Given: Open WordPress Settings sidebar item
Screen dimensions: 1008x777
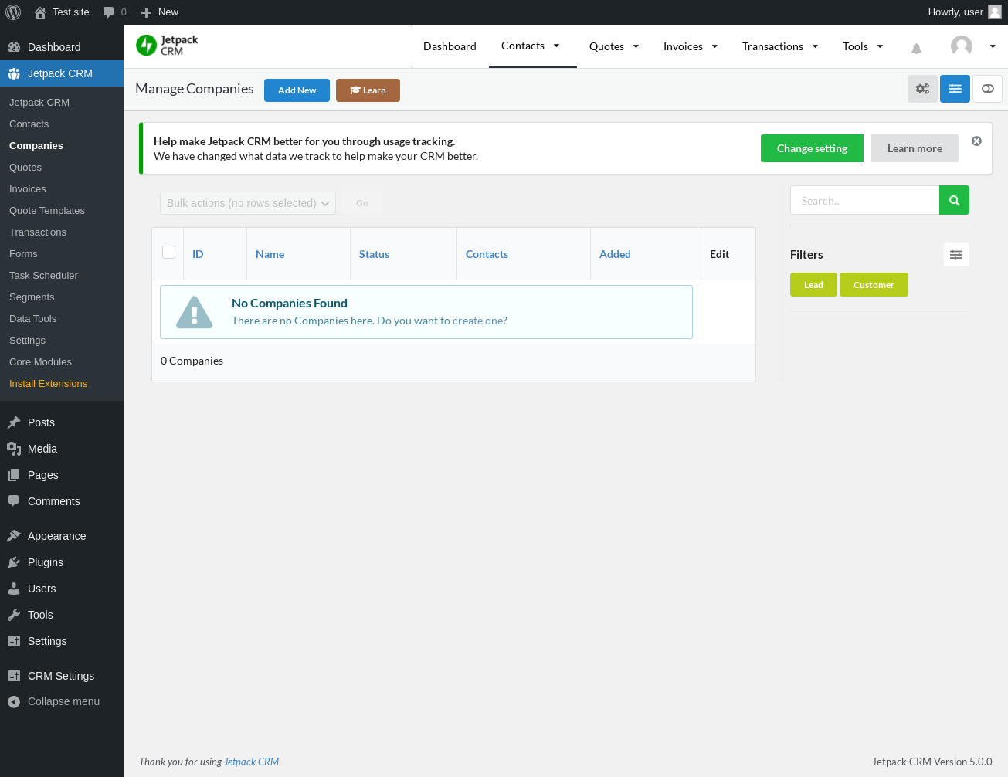Looking at the screenshot, I should point(62,641).
